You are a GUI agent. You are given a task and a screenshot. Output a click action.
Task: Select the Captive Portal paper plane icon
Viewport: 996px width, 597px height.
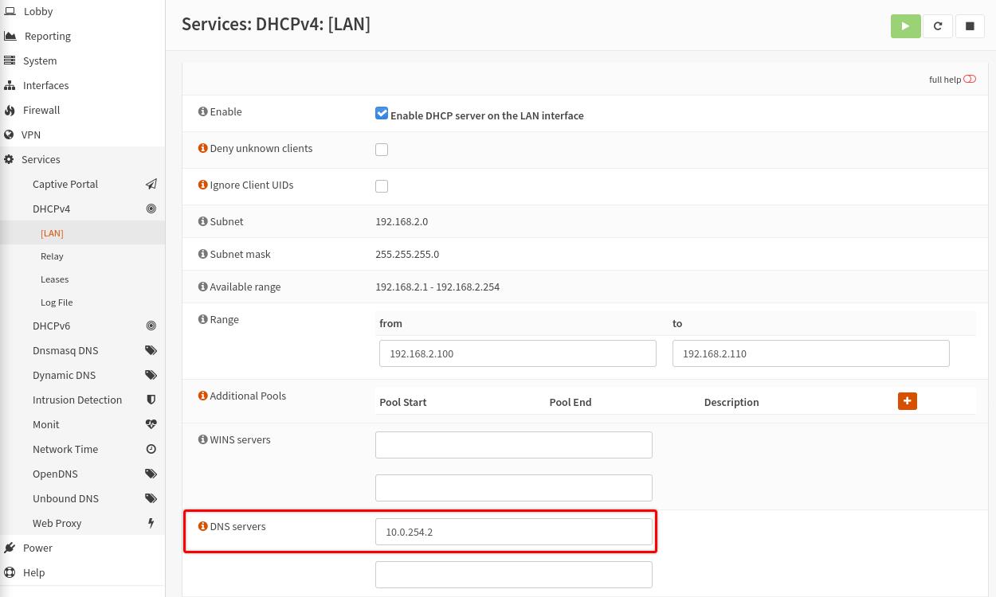click(151, 184)
